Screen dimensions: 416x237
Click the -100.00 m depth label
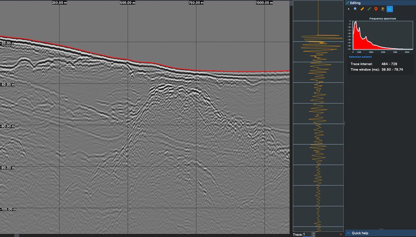click(x=8, y=210)
